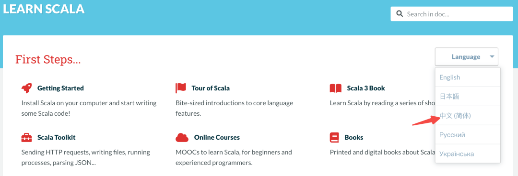The height and width of the screenshot is (176, 518).
Task: Open the Getting Started link
Action: [60, 88]
